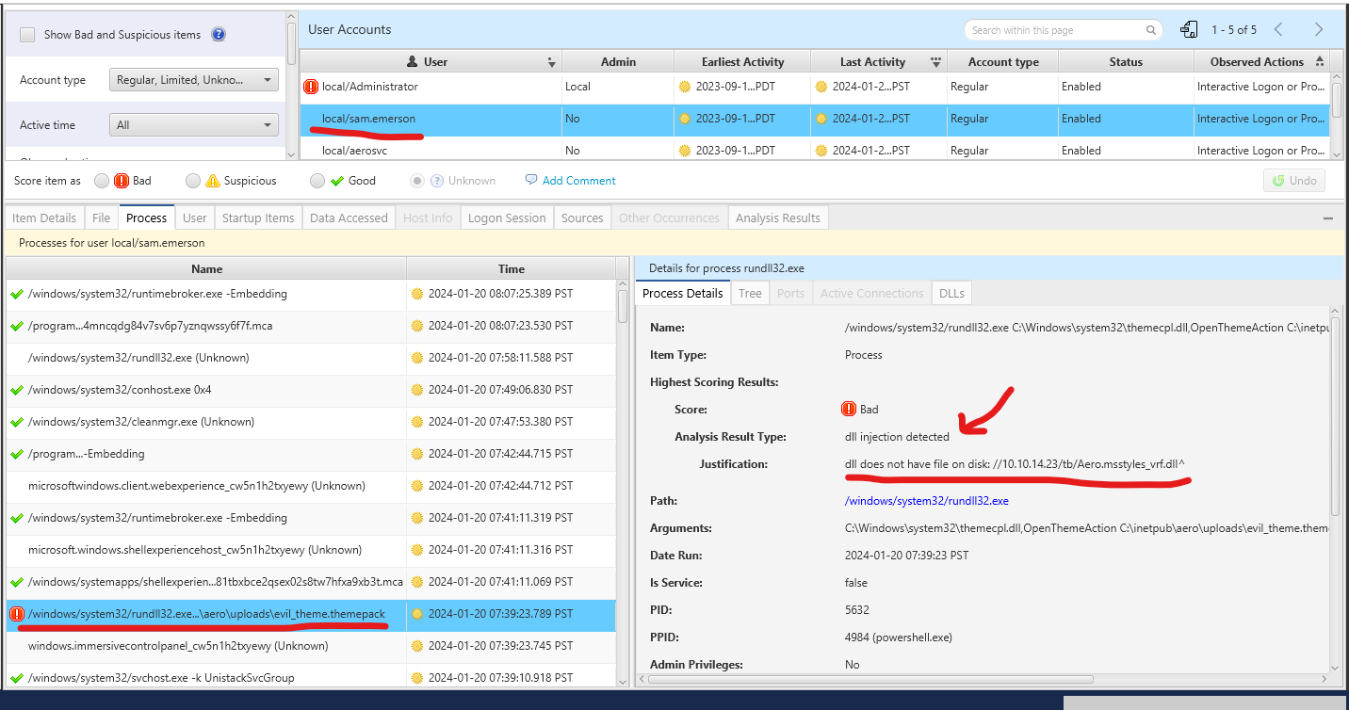Click the help question mark icon
This screenshot has width=1349, height=710.
[x=219, y=35]
